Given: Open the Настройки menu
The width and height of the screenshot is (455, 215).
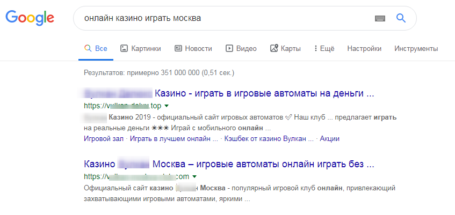Looking at the screenshot, I should (364, 48).
